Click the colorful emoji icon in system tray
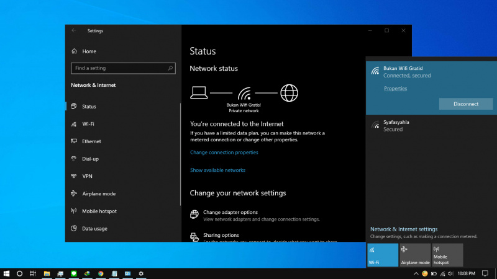Viewport: 497px width, 279px height. (425, 273)
